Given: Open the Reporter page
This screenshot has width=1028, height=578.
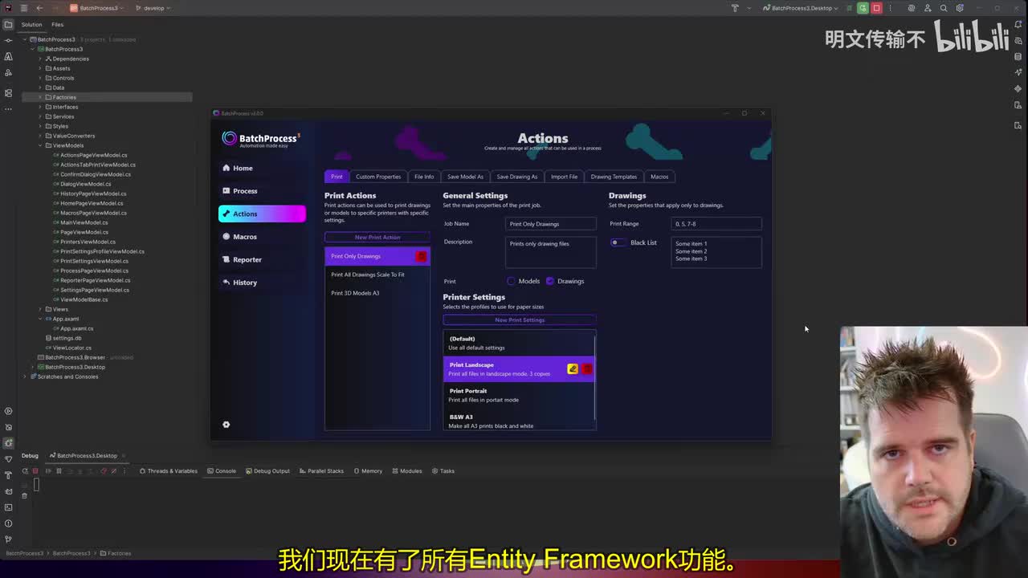Looking at the screenshot, I should tap(262, 259).
